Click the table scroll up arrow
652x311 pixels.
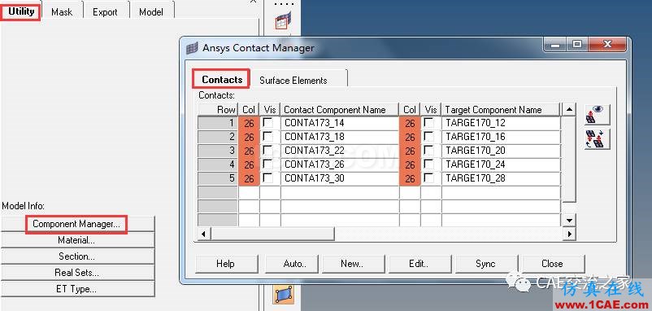point(569,109)
